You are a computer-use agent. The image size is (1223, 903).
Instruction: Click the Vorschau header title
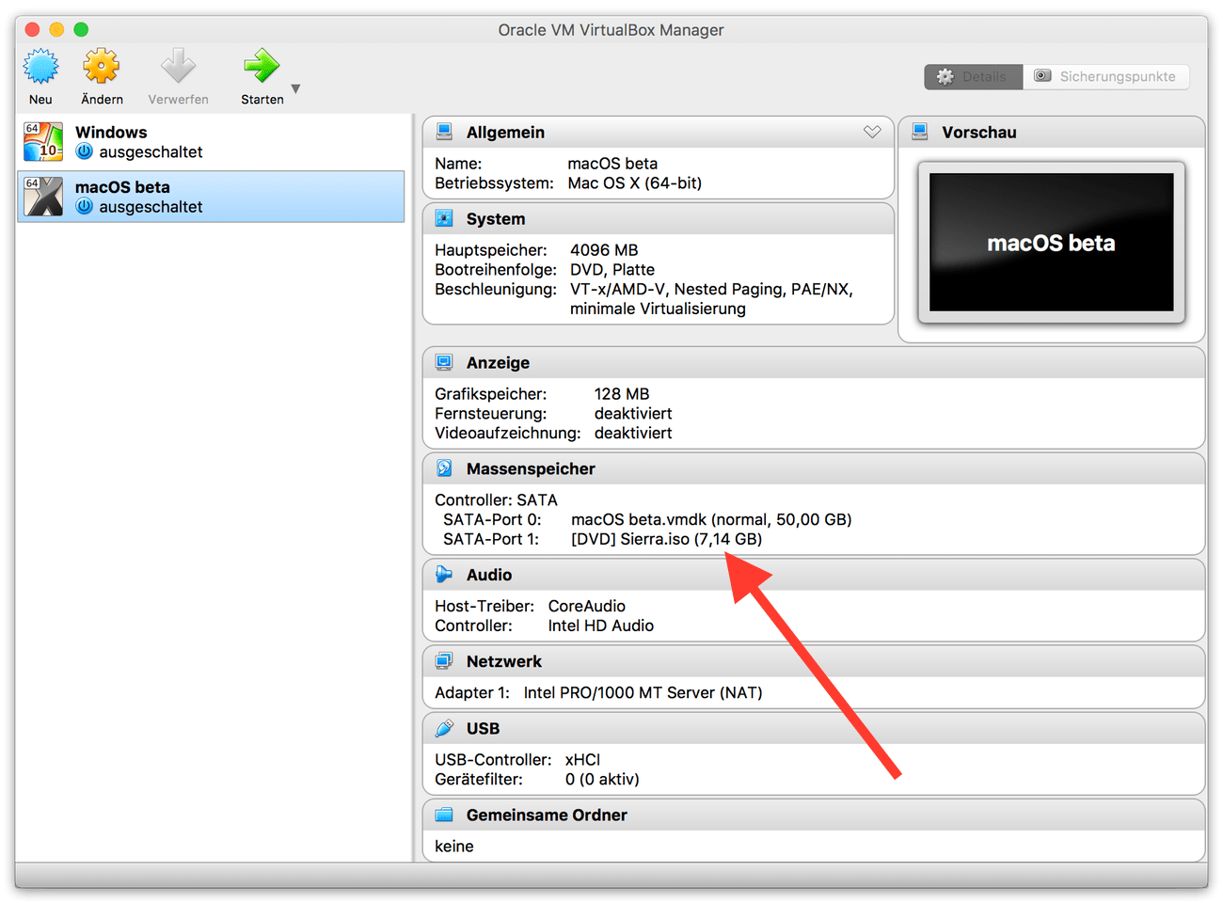click(x=979, y=133)
